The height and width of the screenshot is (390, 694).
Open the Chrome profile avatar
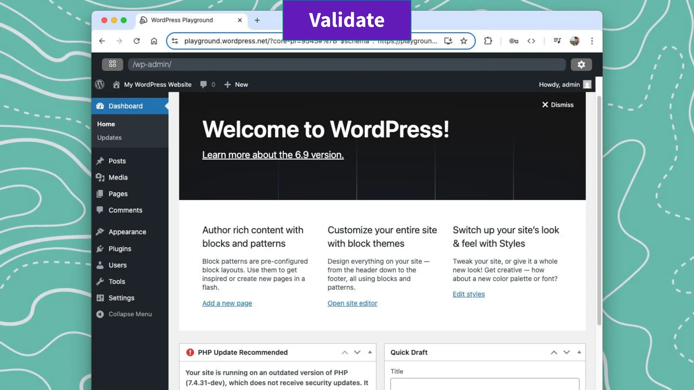(x=574, y=41)
